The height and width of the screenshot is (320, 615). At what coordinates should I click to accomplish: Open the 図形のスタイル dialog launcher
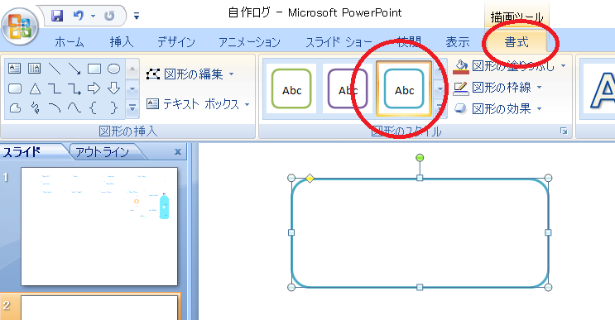click(x=564, y=131)
